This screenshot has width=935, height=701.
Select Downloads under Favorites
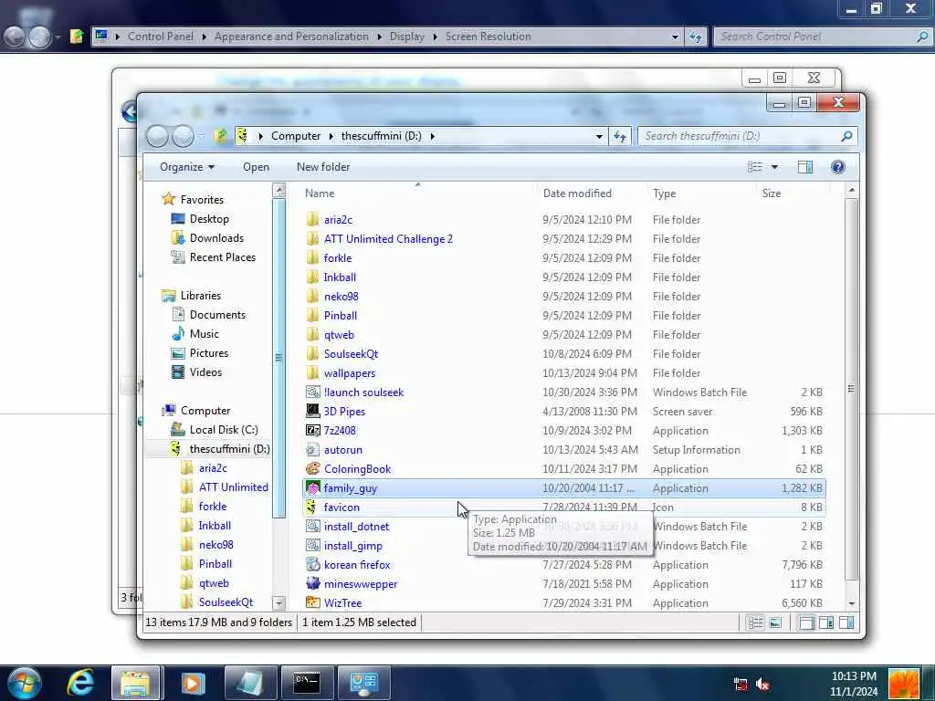coord(216,238)
